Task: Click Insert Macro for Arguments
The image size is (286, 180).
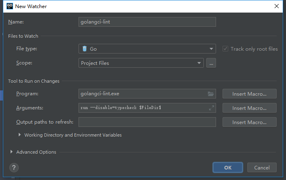Action: pos(249,108)
